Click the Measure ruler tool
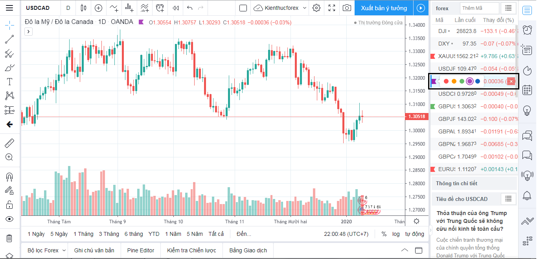Screen dimensions: 537x259 pos(10,143)
